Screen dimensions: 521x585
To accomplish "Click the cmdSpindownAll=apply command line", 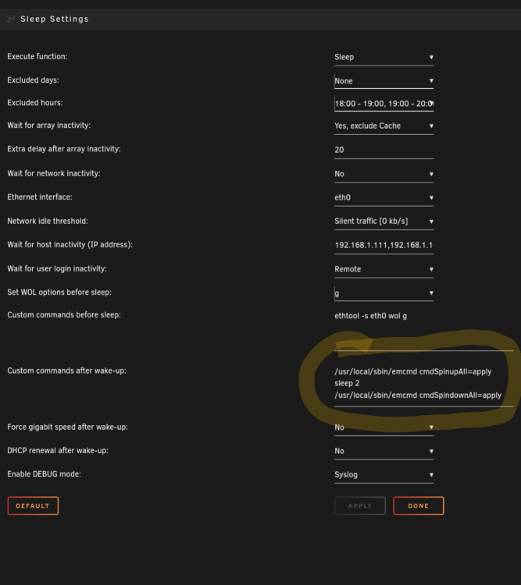I will [418, 395].
